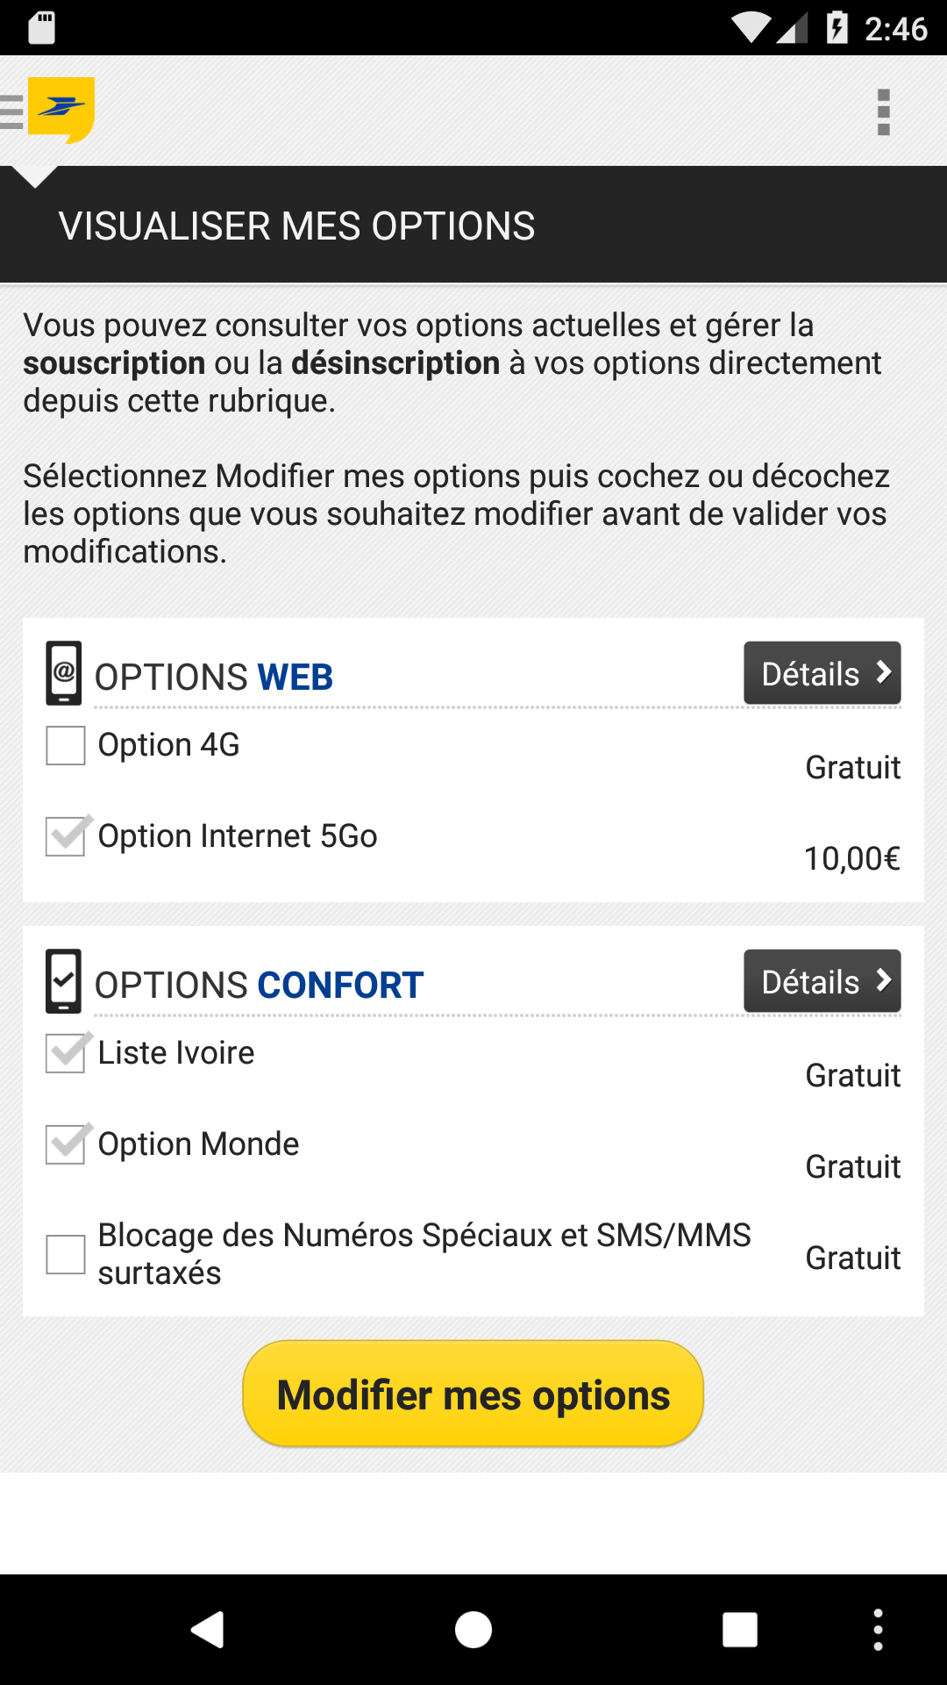Tap the Visualiser Mes Options header

tap(296, 226)
